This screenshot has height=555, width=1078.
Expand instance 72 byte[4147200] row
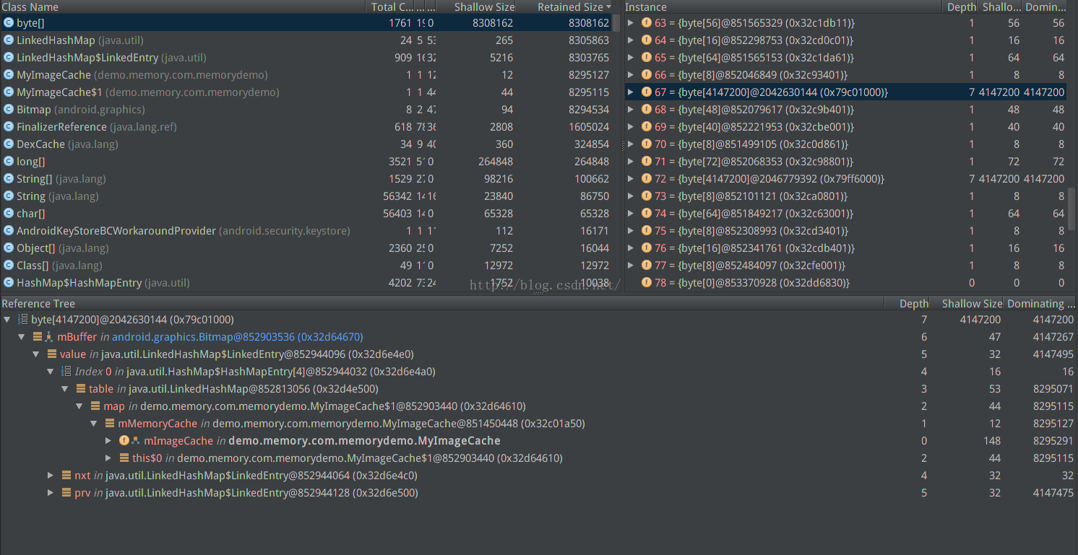point(631,179)
